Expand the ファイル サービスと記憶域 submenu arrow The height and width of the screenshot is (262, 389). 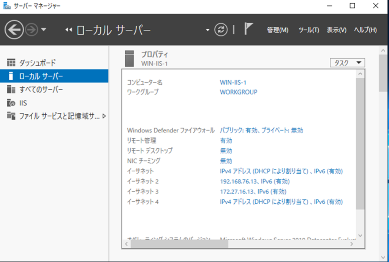tap(104, 116)
